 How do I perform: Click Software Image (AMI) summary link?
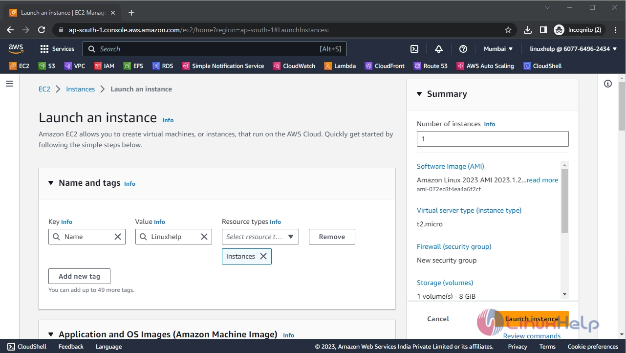tap(451, 166)
